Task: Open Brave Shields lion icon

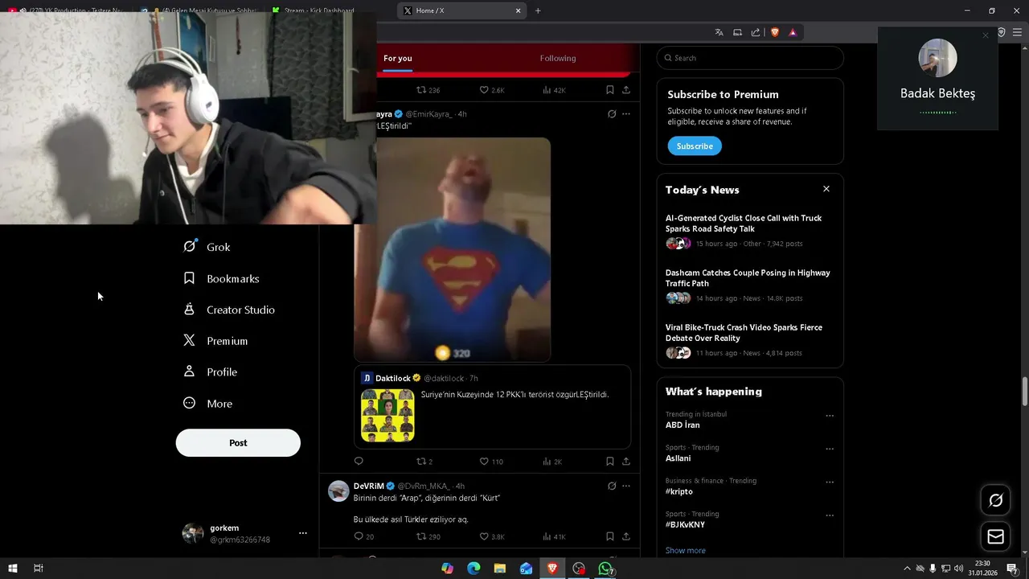Action: [775, 32]
